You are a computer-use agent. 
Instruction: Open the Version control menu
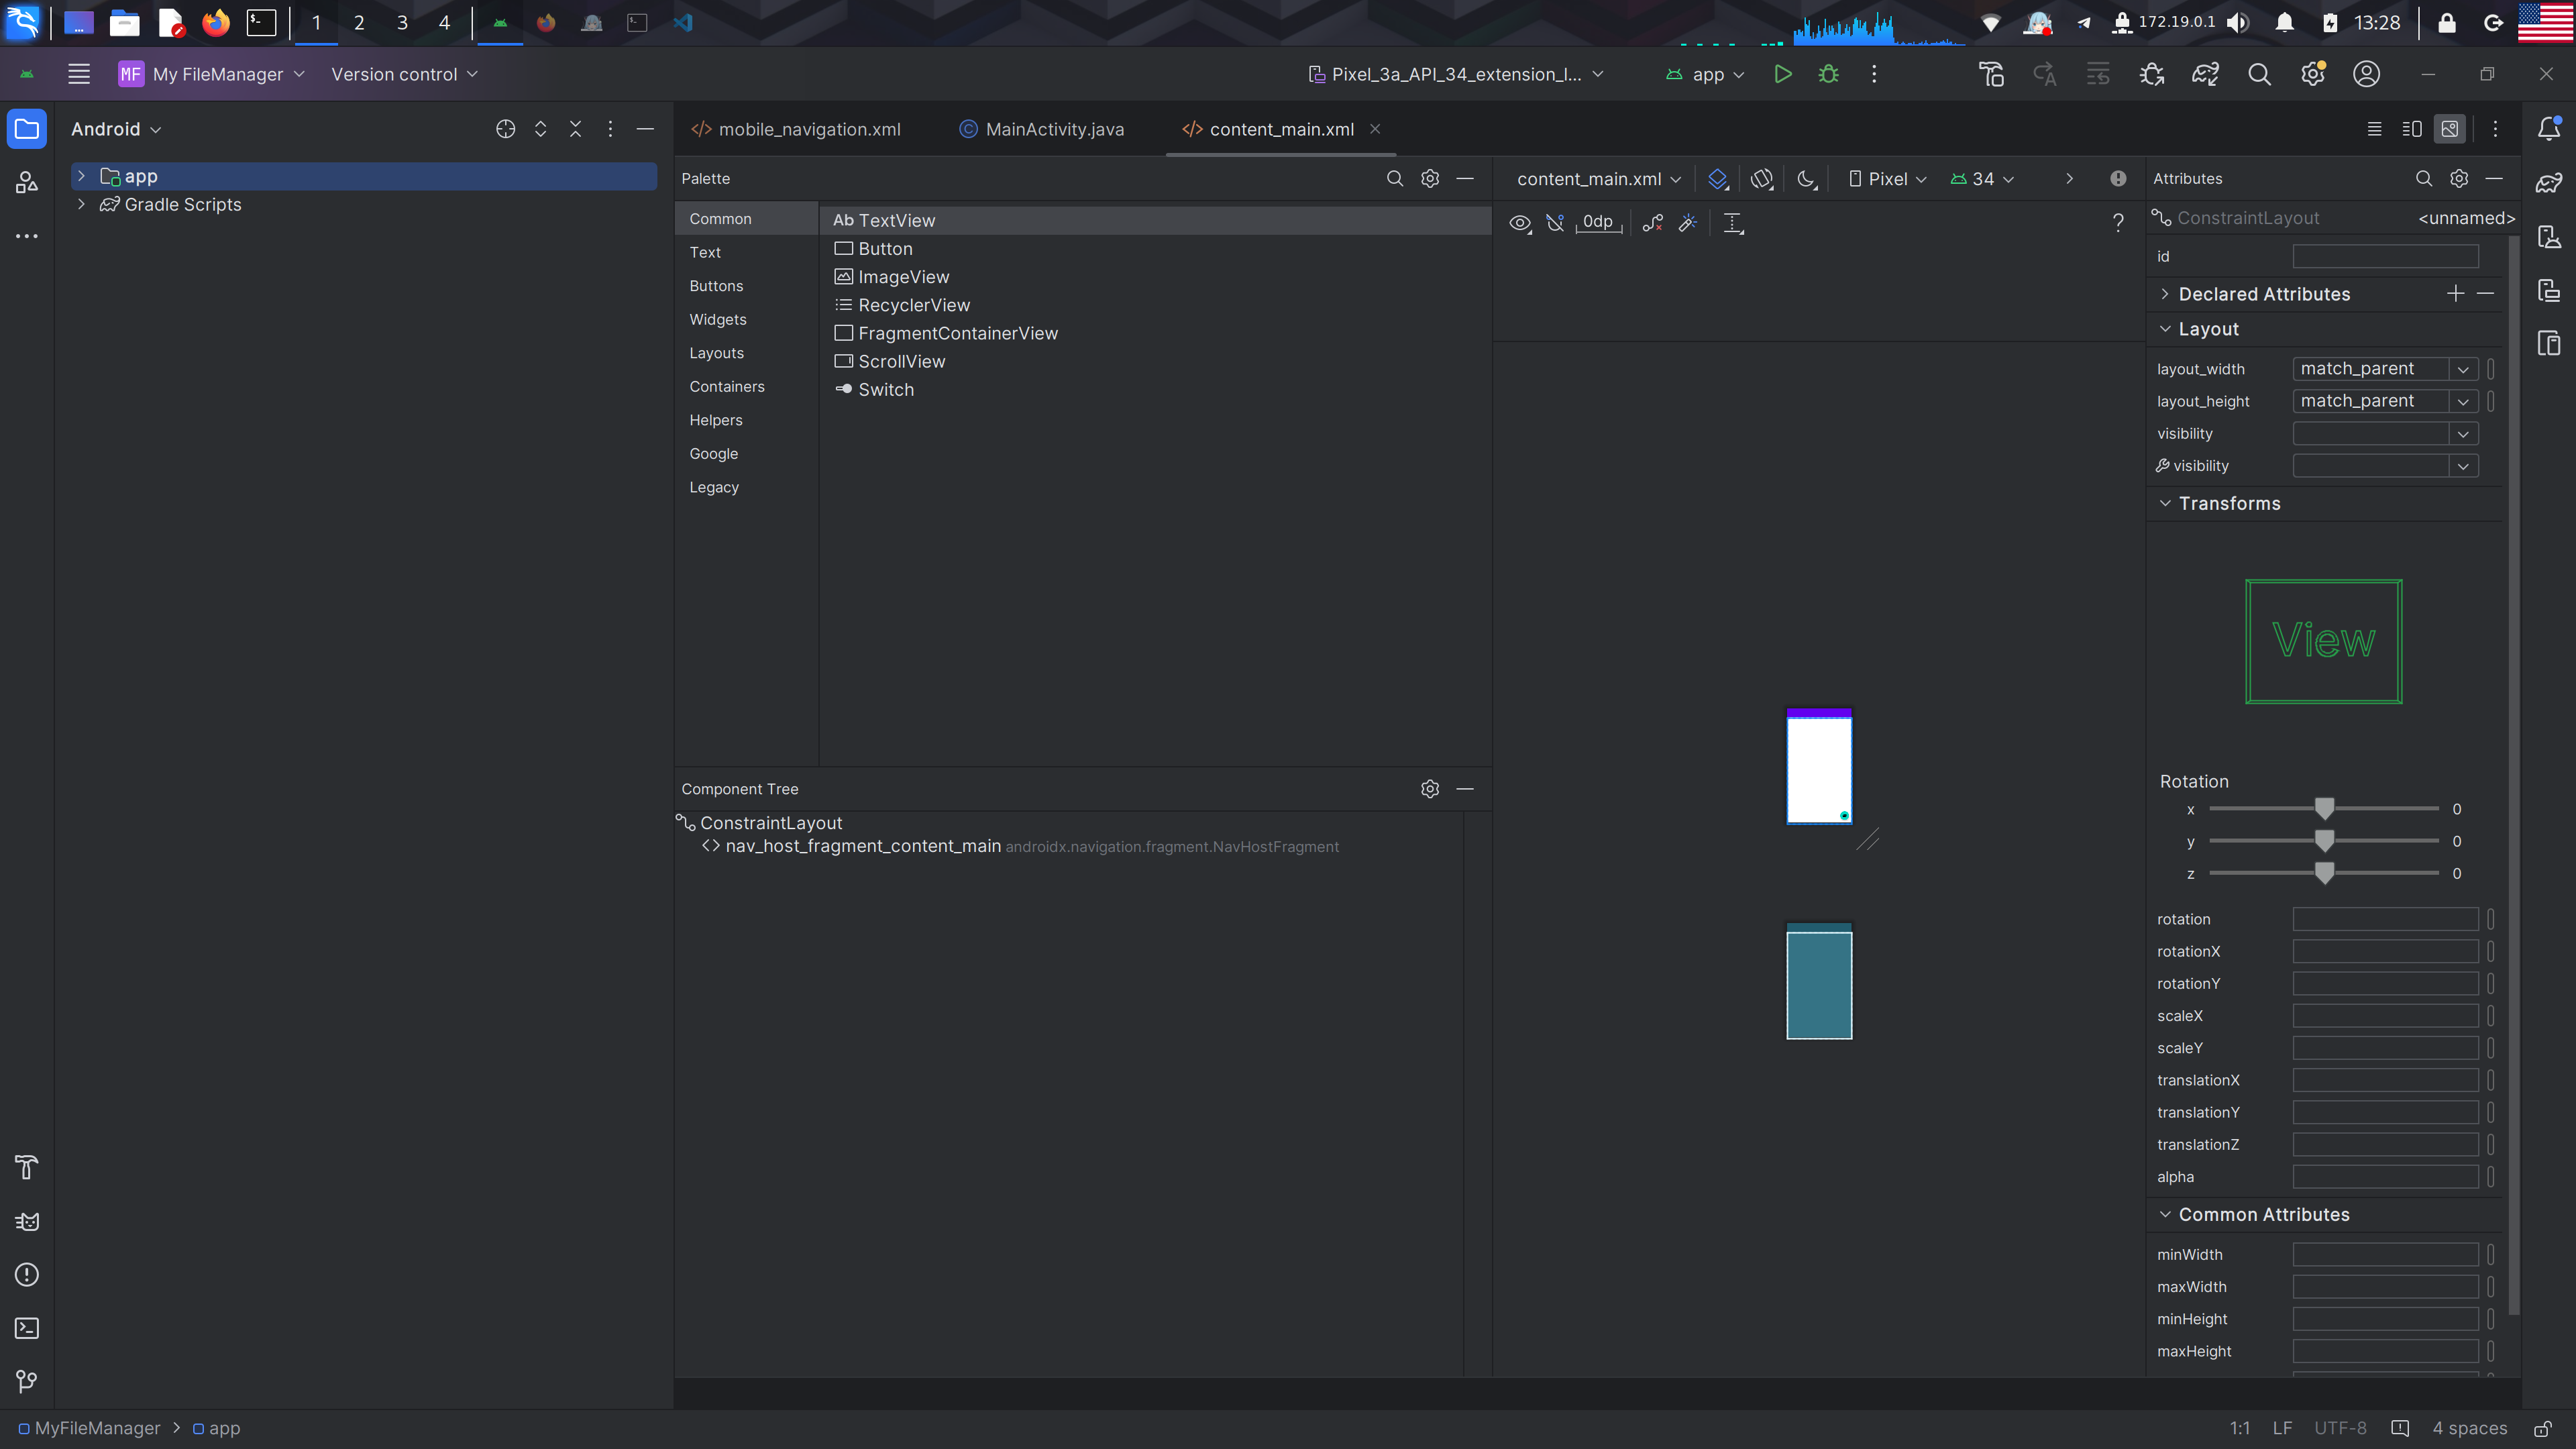(x=404, y=74)
